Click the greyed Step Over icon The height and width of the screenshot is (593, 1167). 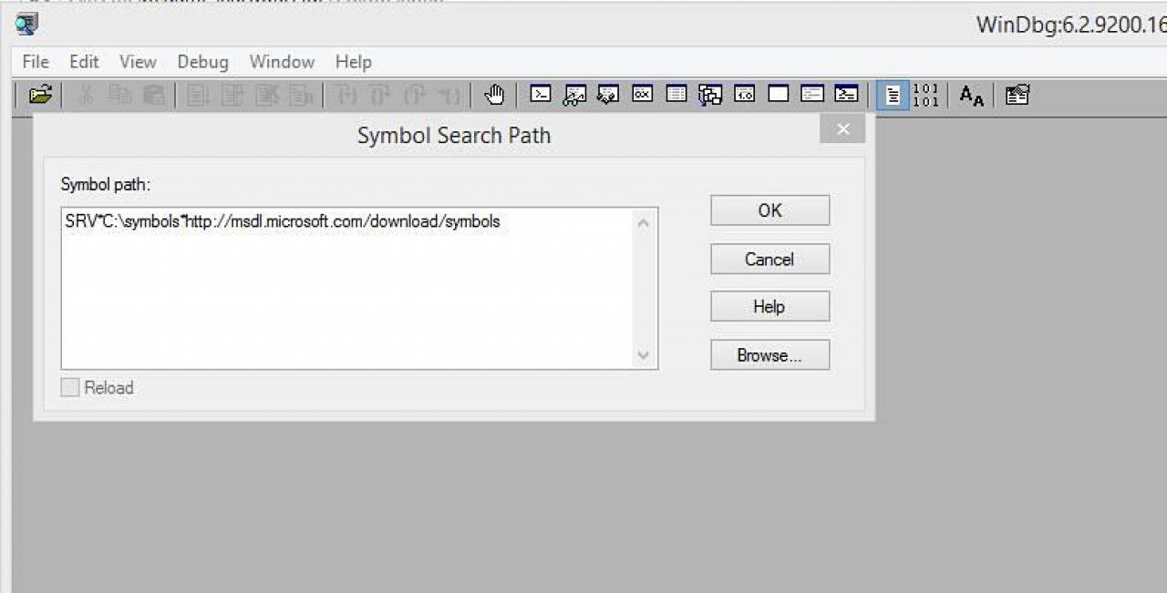click(380, 95)
